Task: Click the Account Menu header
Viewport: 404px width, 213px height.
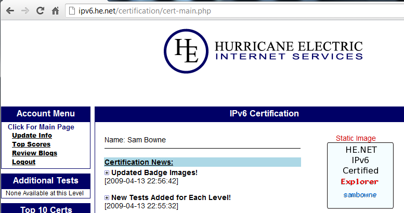Action: [x=46, y=114]
